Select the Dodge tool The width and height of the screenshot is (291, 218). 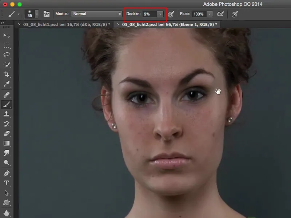7,162
